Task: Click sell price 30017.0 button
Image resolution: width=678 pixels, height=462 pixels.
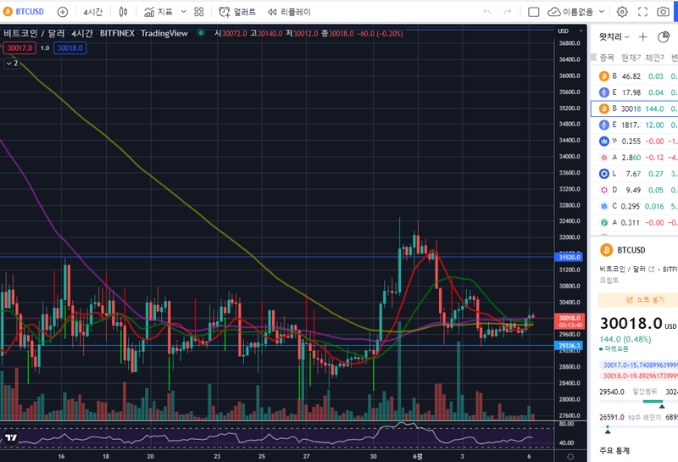Action: click(x=19, y=48)
